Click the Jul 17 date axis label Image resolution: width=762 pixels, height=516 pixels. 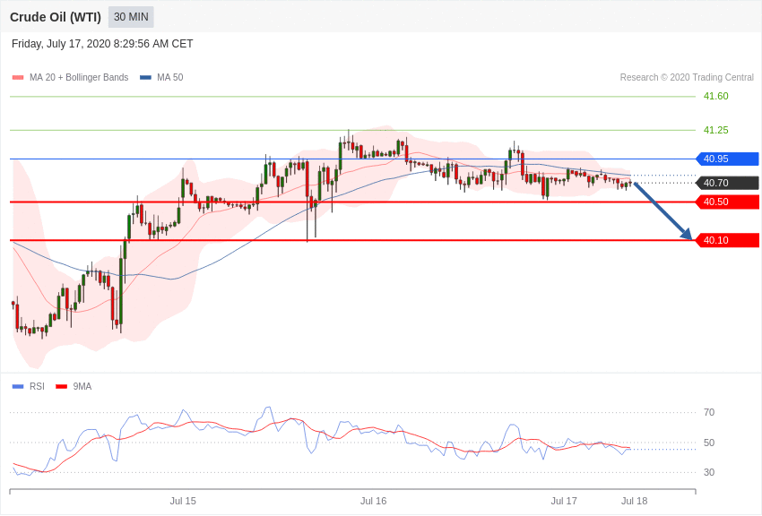point(564,501)
